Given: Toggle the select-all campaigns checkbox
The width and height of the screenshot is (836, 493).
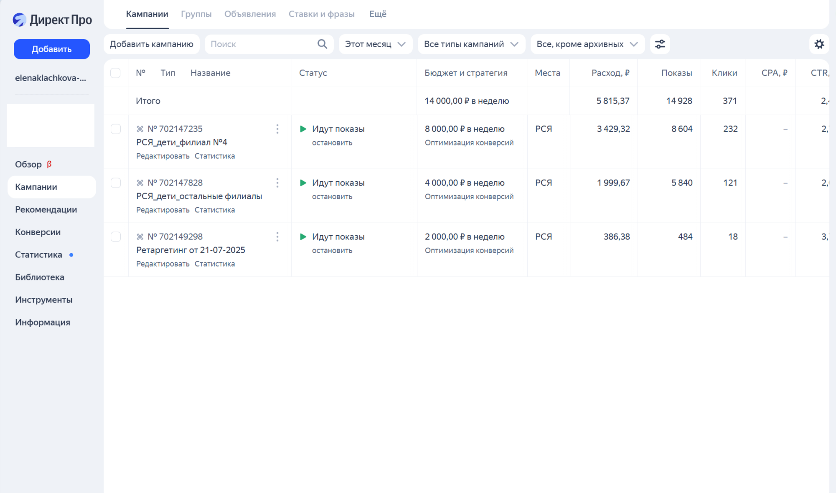Looking at the screenshot, I should coord(115,73).
